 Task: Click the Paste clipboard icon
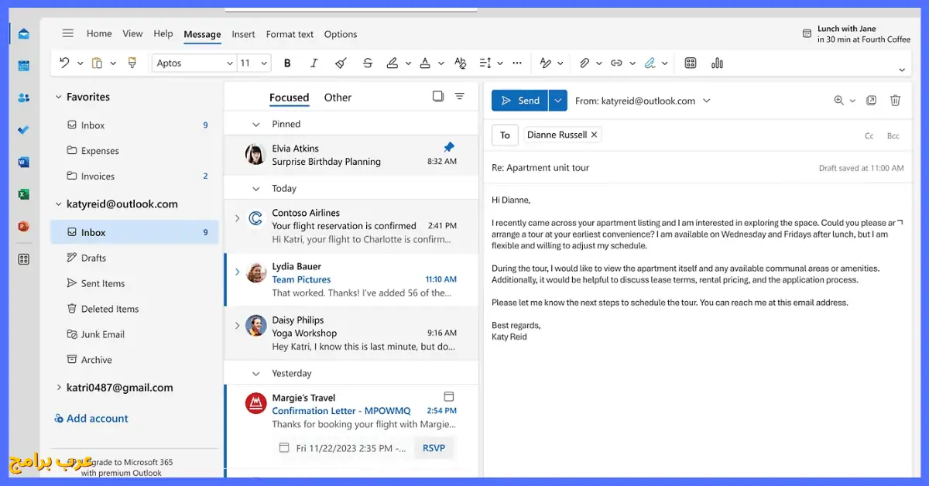coord(97,63)
